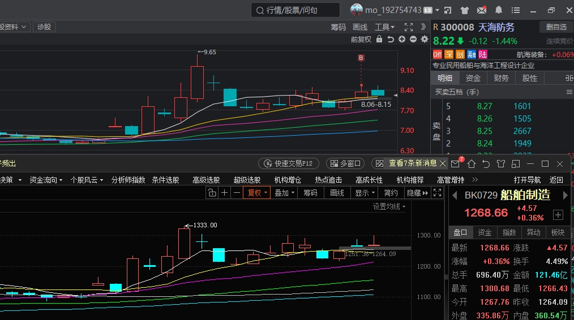Click the B buy marker on chart

361,58
